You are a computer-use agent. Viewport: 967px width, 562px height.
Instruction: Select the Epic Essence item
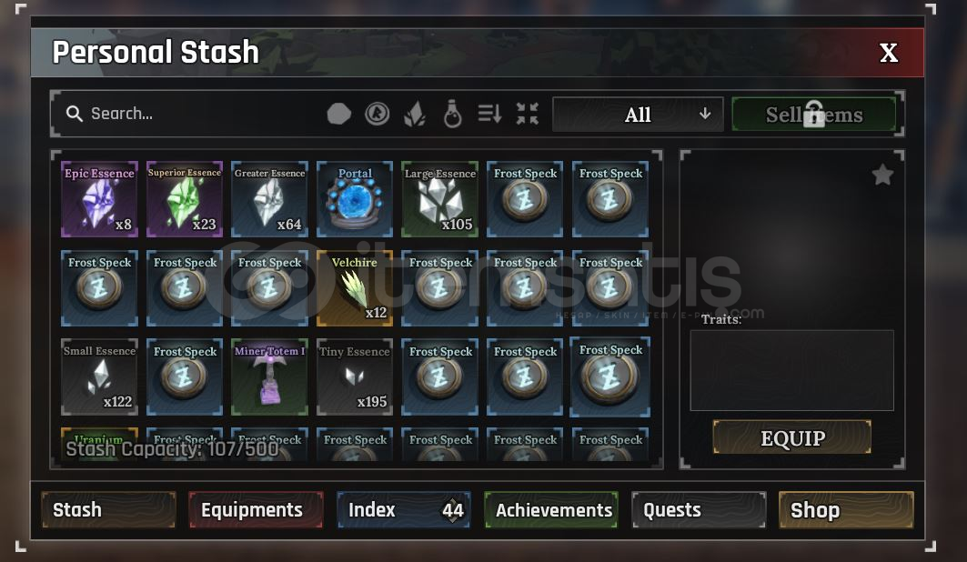(x=99, y=199)
